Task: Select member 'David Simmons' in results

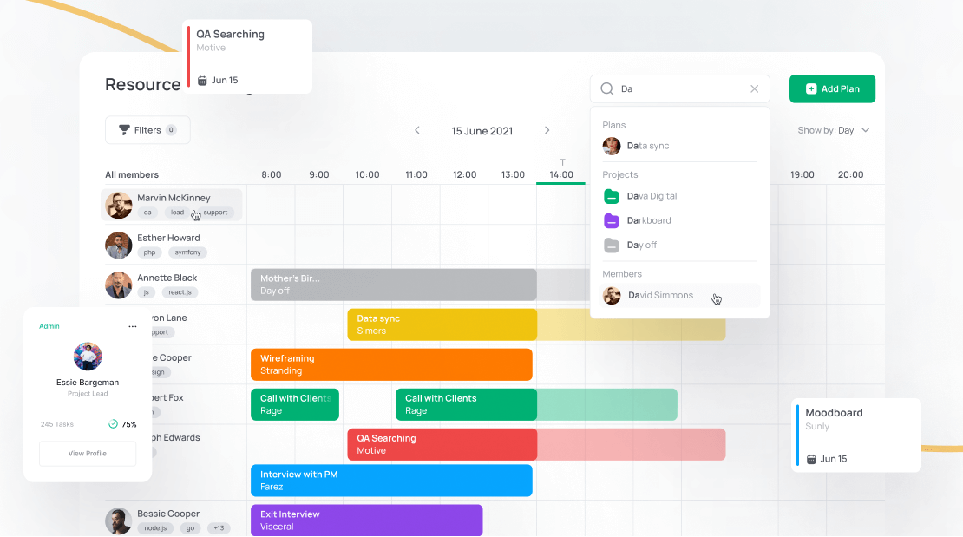Action: (679, 296)
